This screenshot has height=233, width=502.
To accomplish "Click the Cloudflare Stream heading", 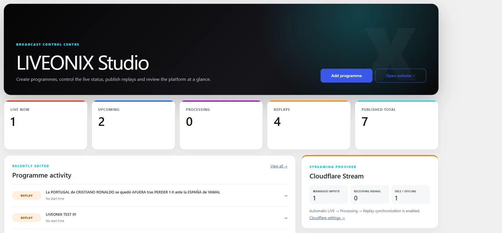I will [x=337, y=176].
